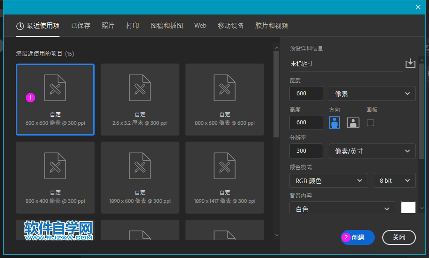The width and height of the screenshot is (429, 258).
Task: Select the 800 x 600 像素 @ 600 ppi preset
Action: pos(225,100)
